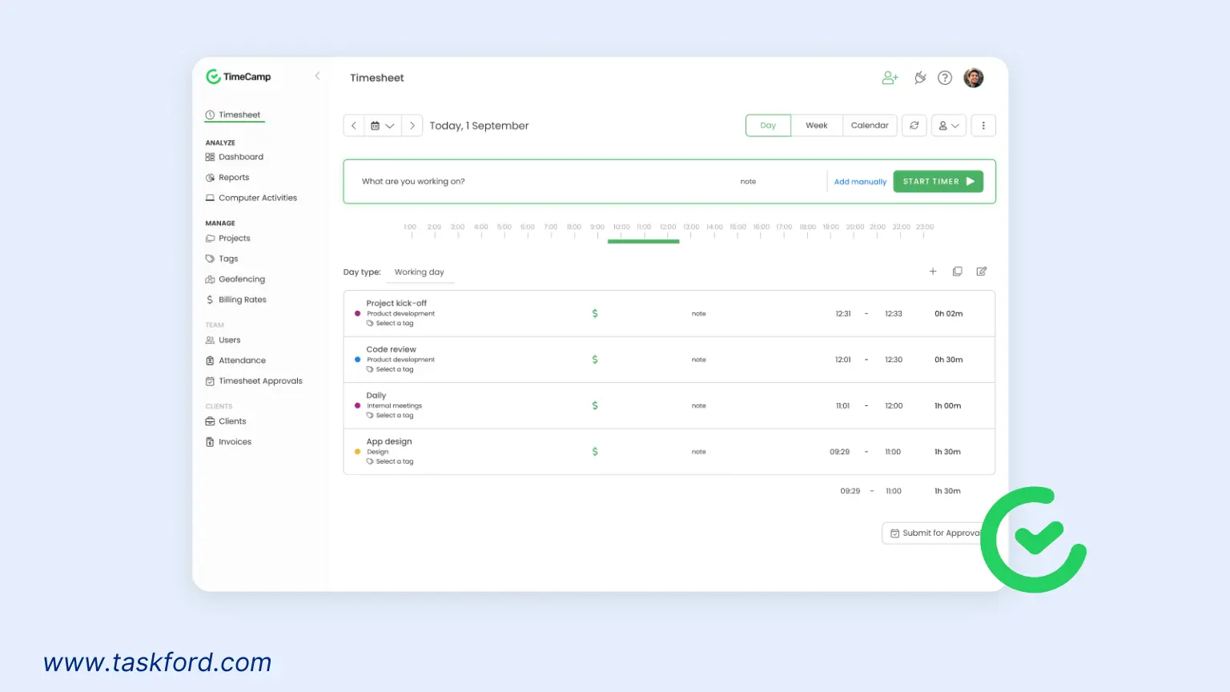Open the three-dot more options menu
This screenshot has width=1230, height=692.
click(983, 126)
